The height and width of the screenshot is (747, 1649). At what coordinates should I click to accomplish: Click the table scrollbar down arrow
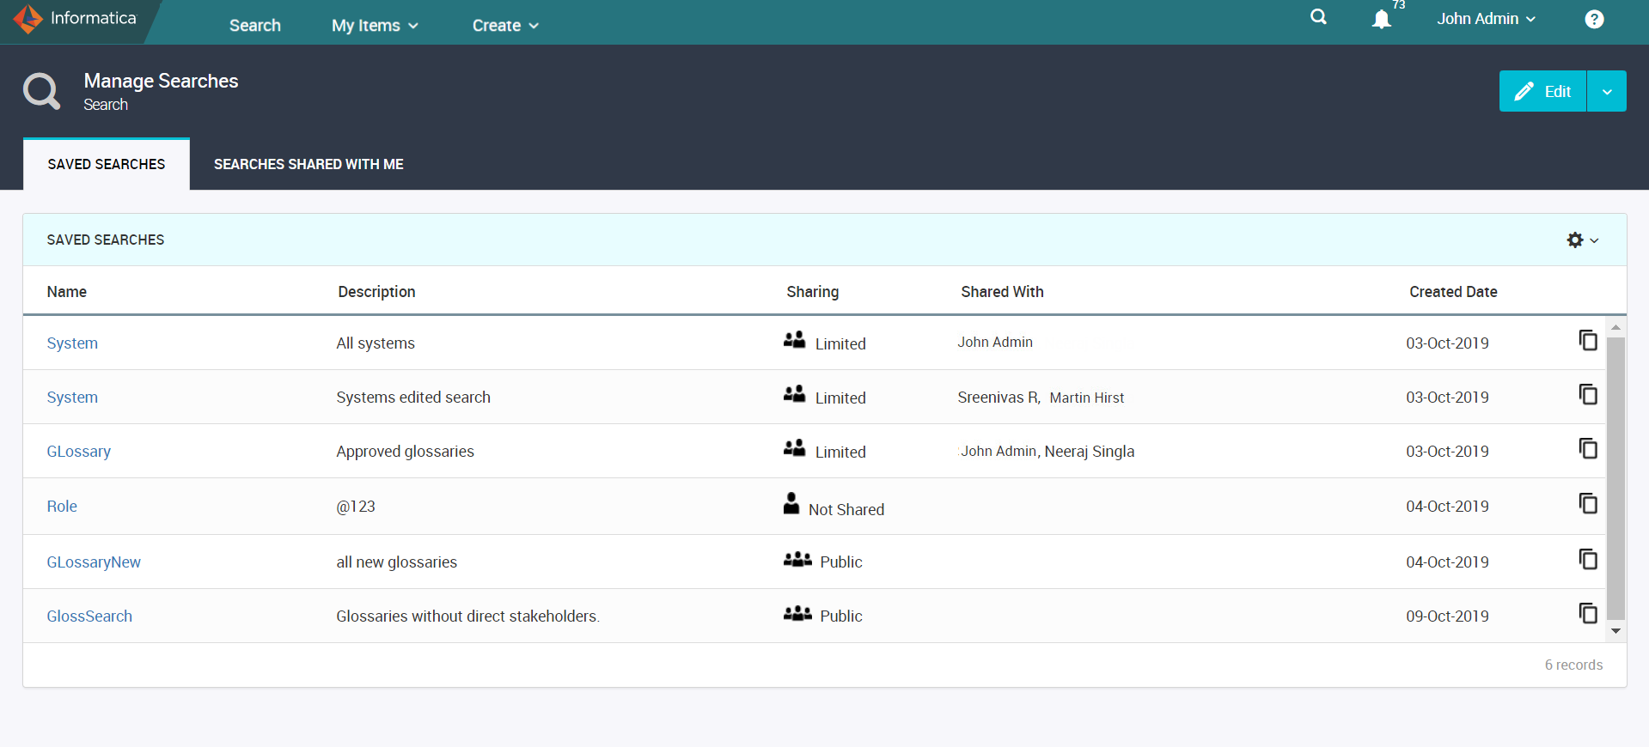[x=1615, y=631]
